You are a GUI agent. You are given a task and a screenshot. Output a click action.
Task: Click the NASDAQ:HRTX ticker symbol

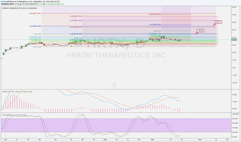click(x=7, y=4)
